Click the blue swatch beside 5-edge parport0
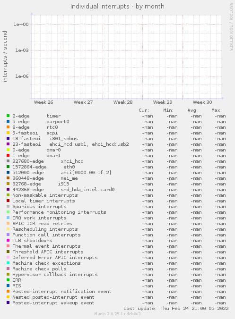 pos(8,121)
